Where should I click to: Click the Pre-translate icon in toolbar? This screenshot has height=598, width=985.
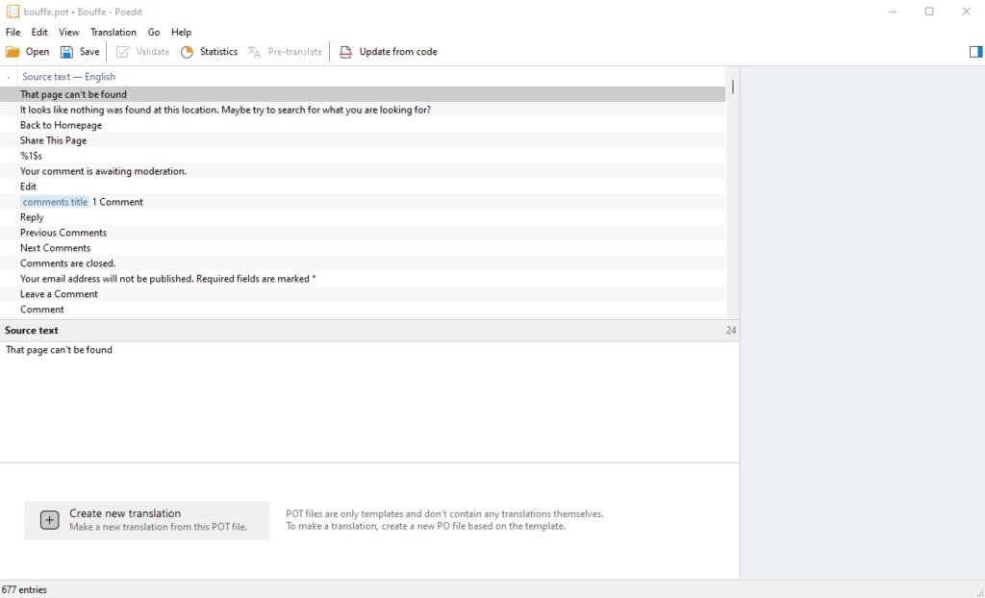click(x=254, y=52)
